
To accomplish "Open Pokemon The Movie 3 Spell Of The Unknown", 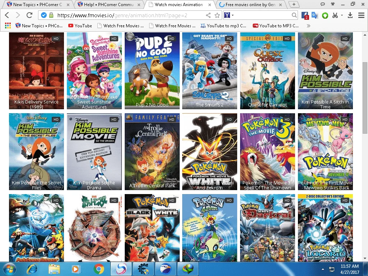I will (267, 152).
